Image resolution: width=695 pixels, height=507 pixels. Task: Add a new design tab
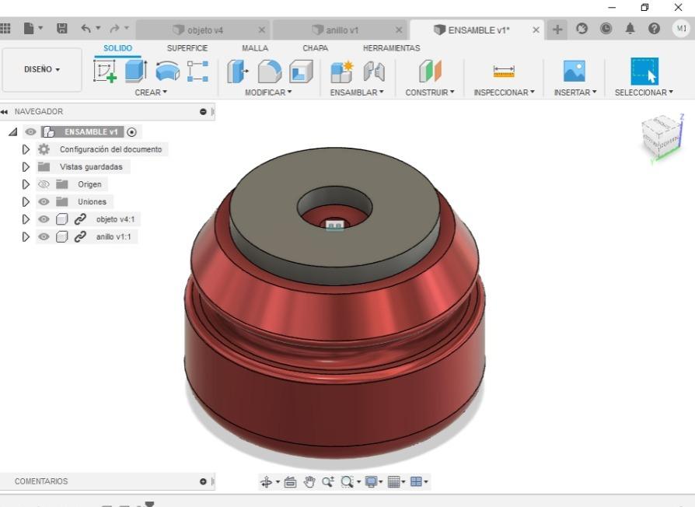point(557,30)
